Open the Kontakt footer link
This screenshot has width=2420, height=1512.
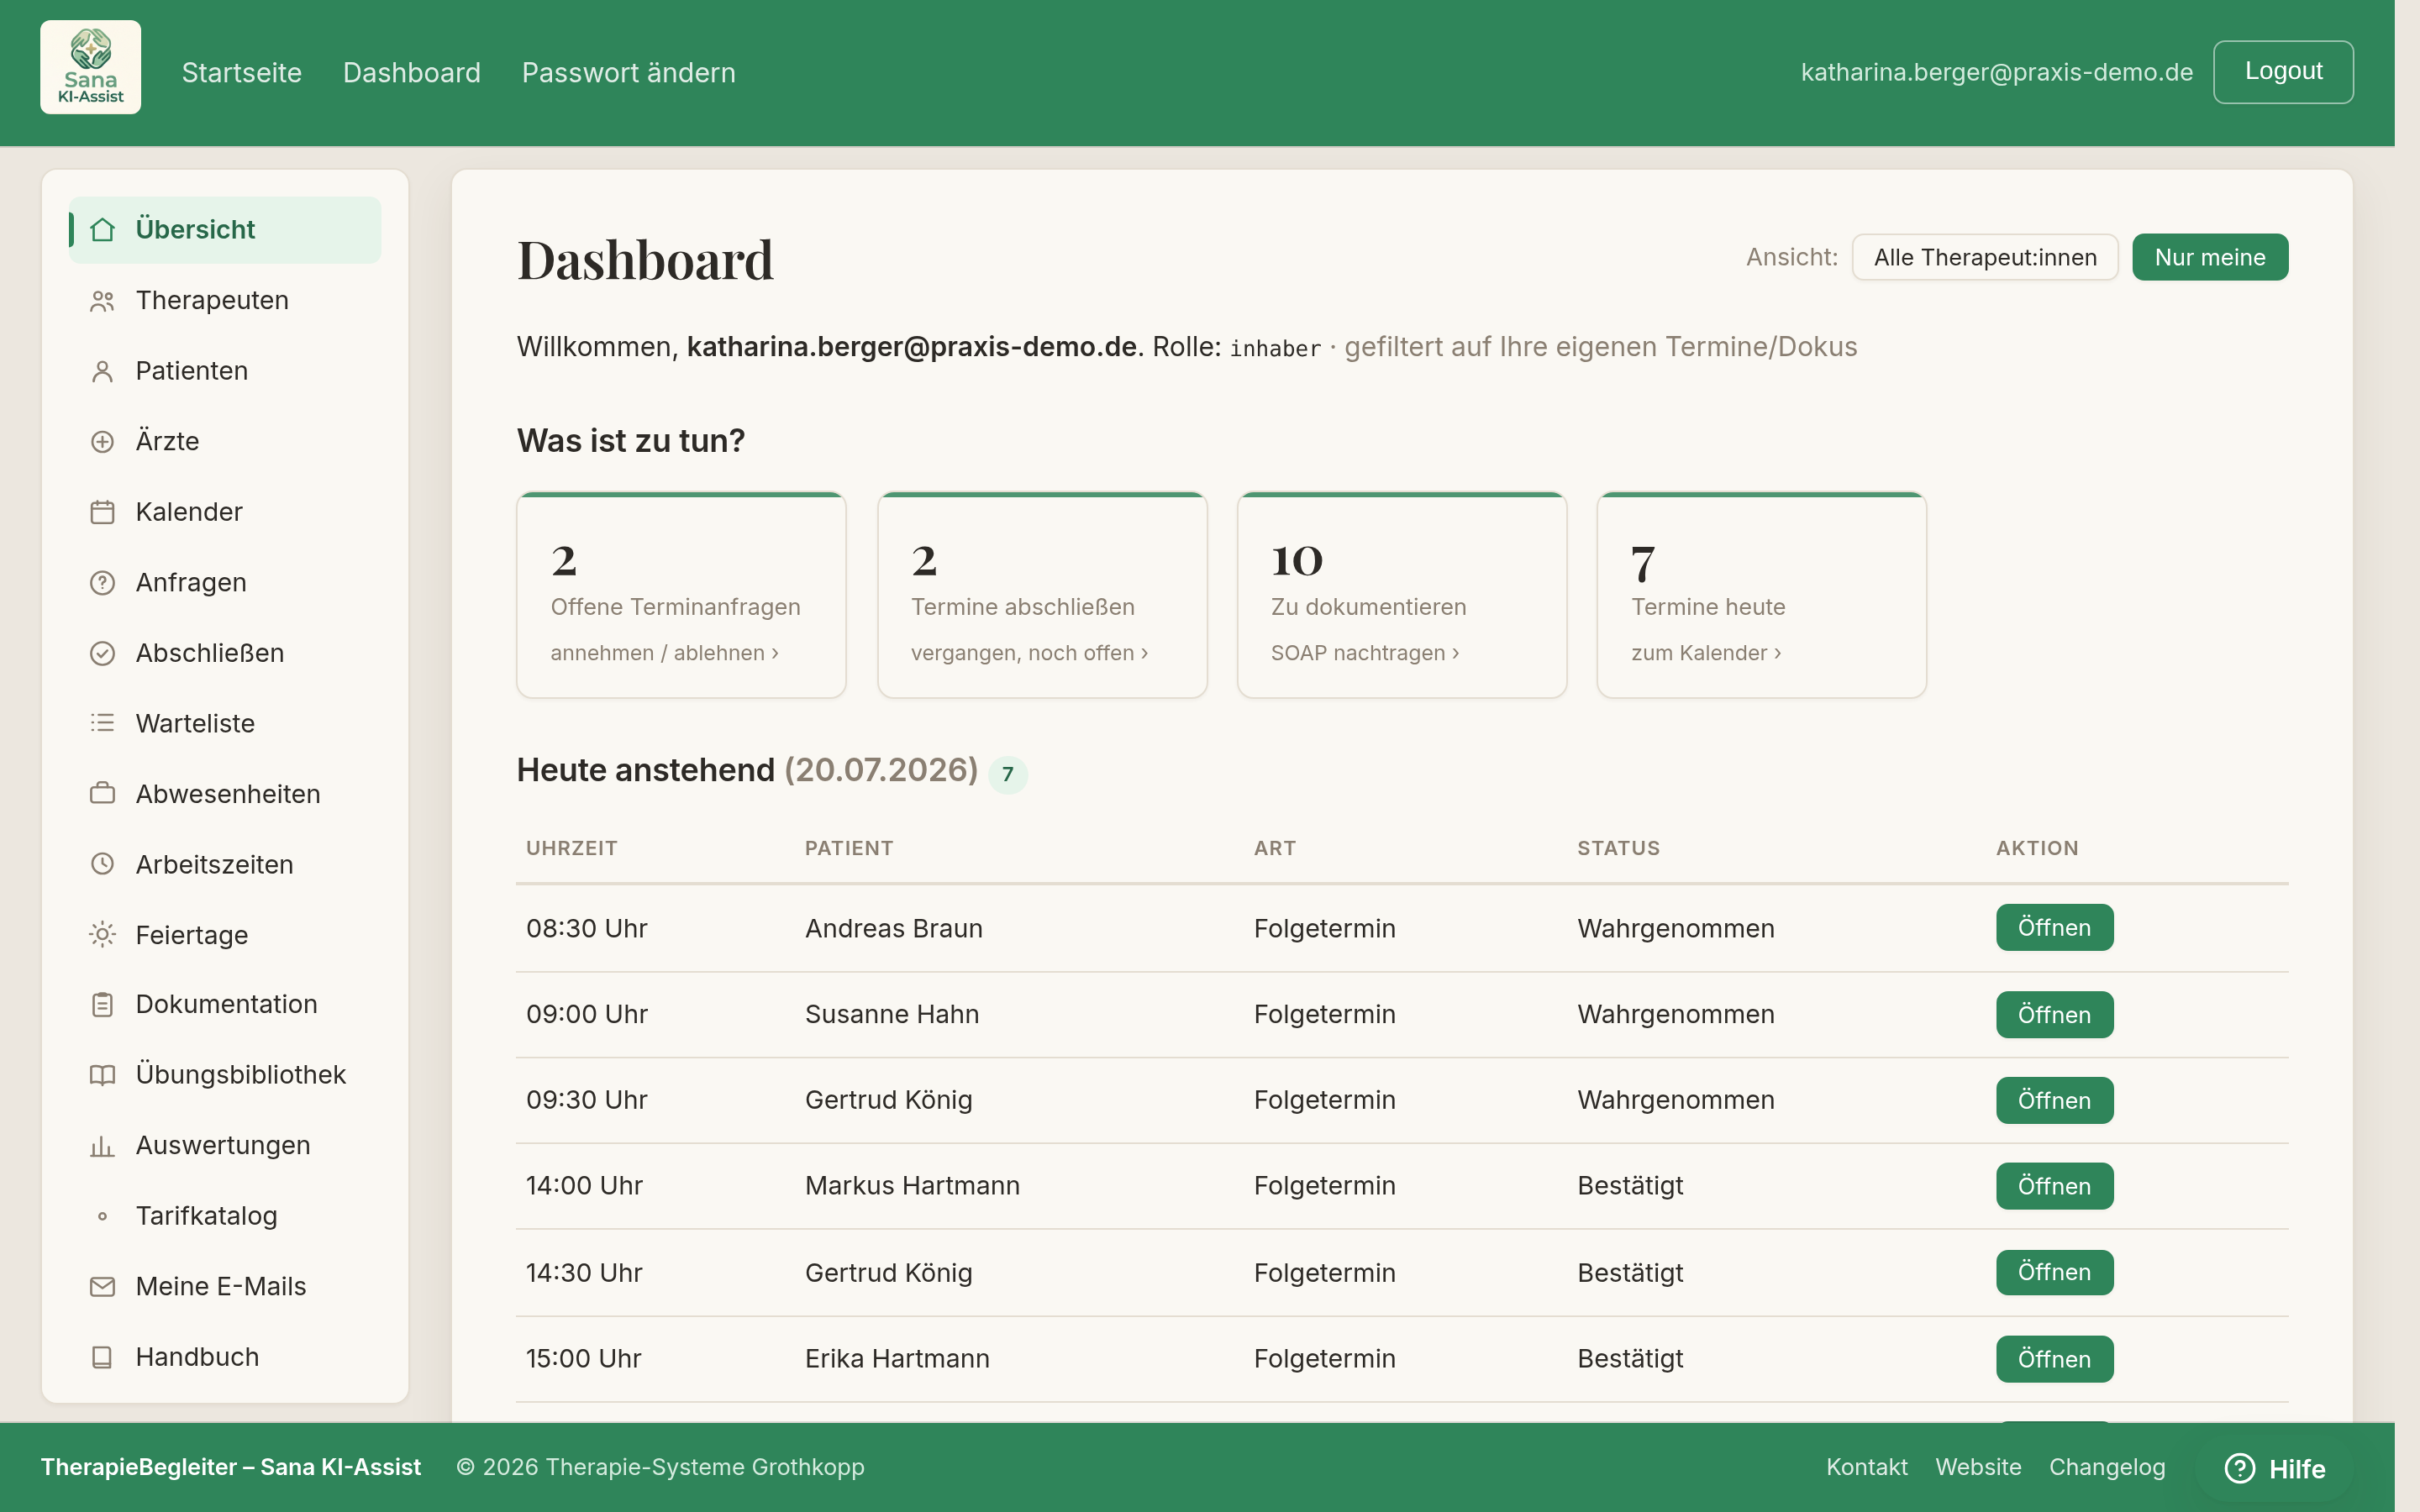click(1866, 1467)
